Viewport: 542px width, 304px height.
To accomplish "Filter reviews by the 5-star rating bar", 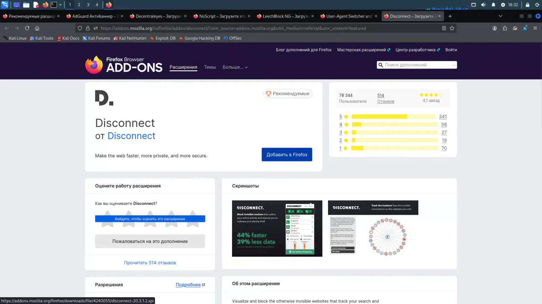I will tap(393, 117).
